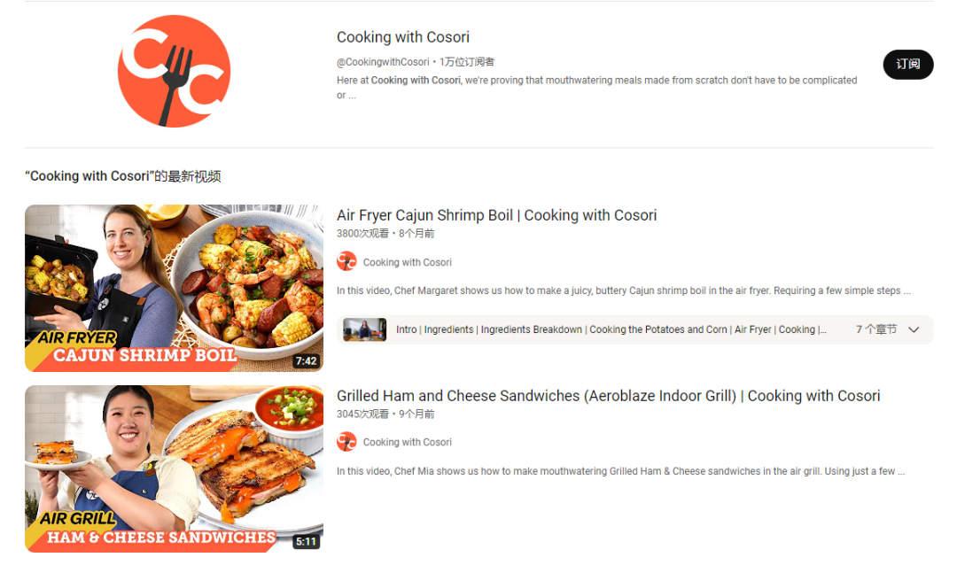Open Air Fryer Cajun Shrimp Boil video title
This screenshot has height=565, width=957.
(x=496, y=215)
